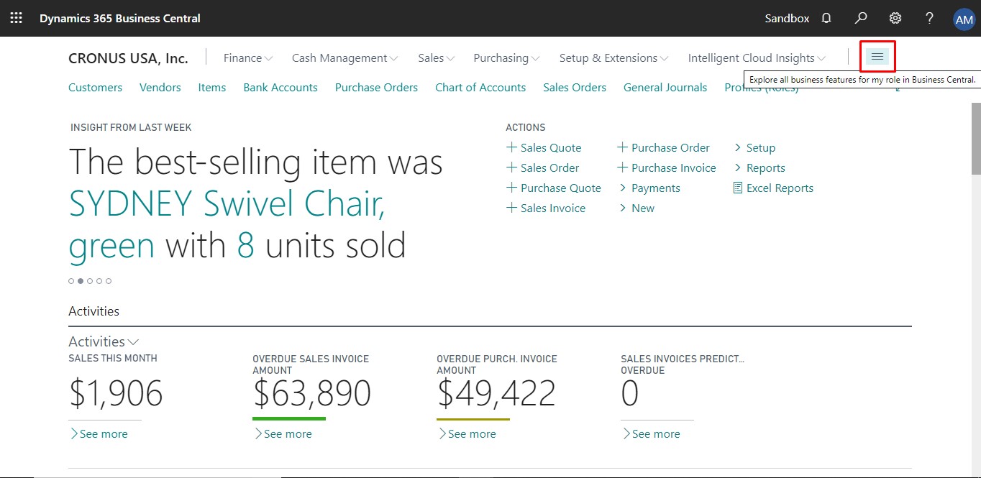The height and width of the screenshot is (478, 981).
Task: See more under Overdue Purch. Invoice Amount
Action: tap(467, 433)
